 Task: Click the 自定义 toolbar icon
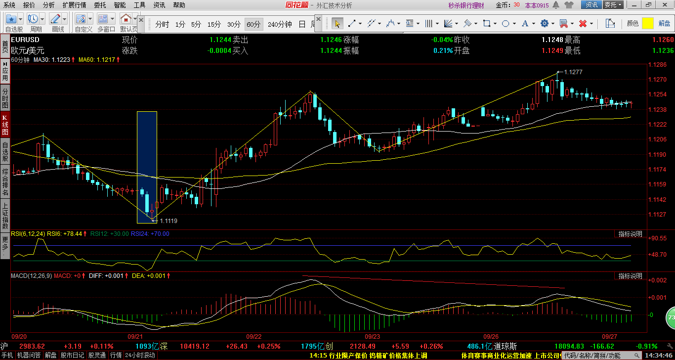tap(82, 19)
